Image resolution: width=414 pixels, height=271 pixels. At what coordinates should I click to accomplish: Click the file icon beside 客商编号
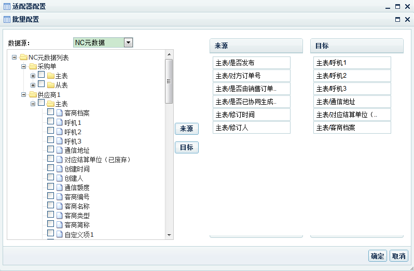tap(60, 197)
